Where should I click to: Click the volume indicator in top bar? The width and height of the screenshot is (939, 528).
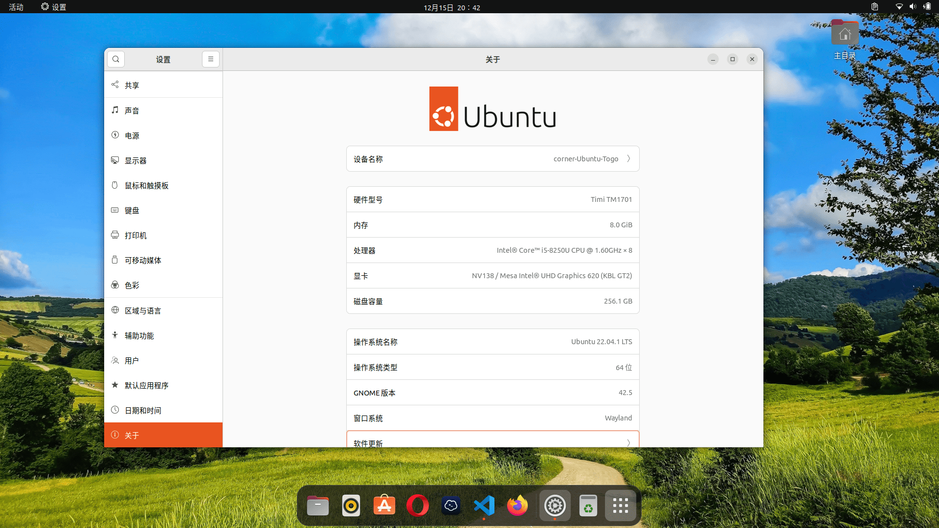pos(913,6)
